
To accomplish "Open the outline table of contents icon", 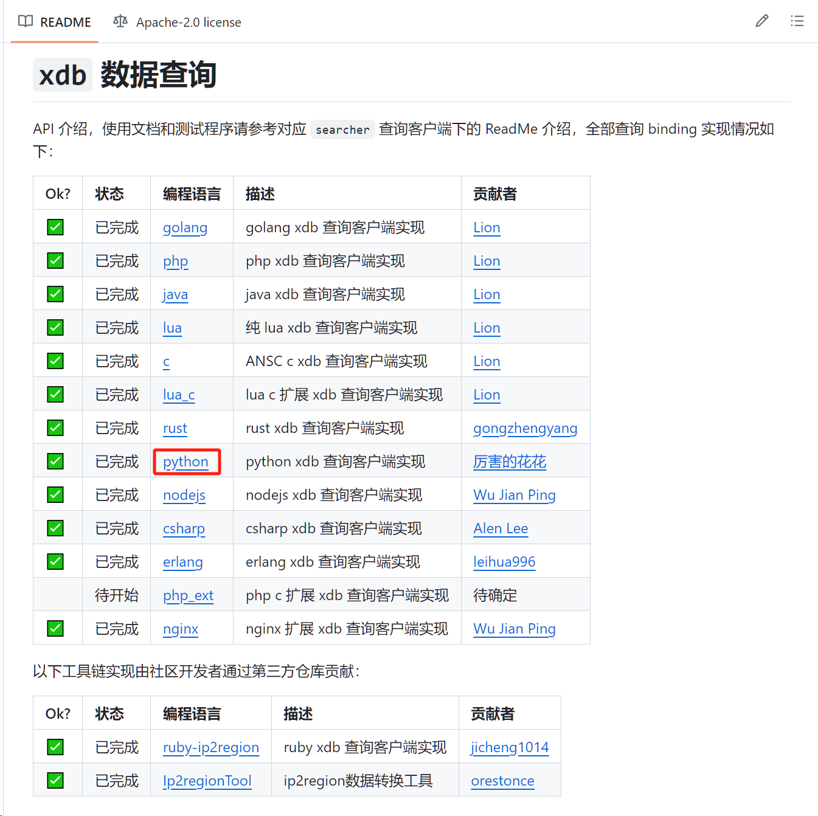I will tap(797, 21).
